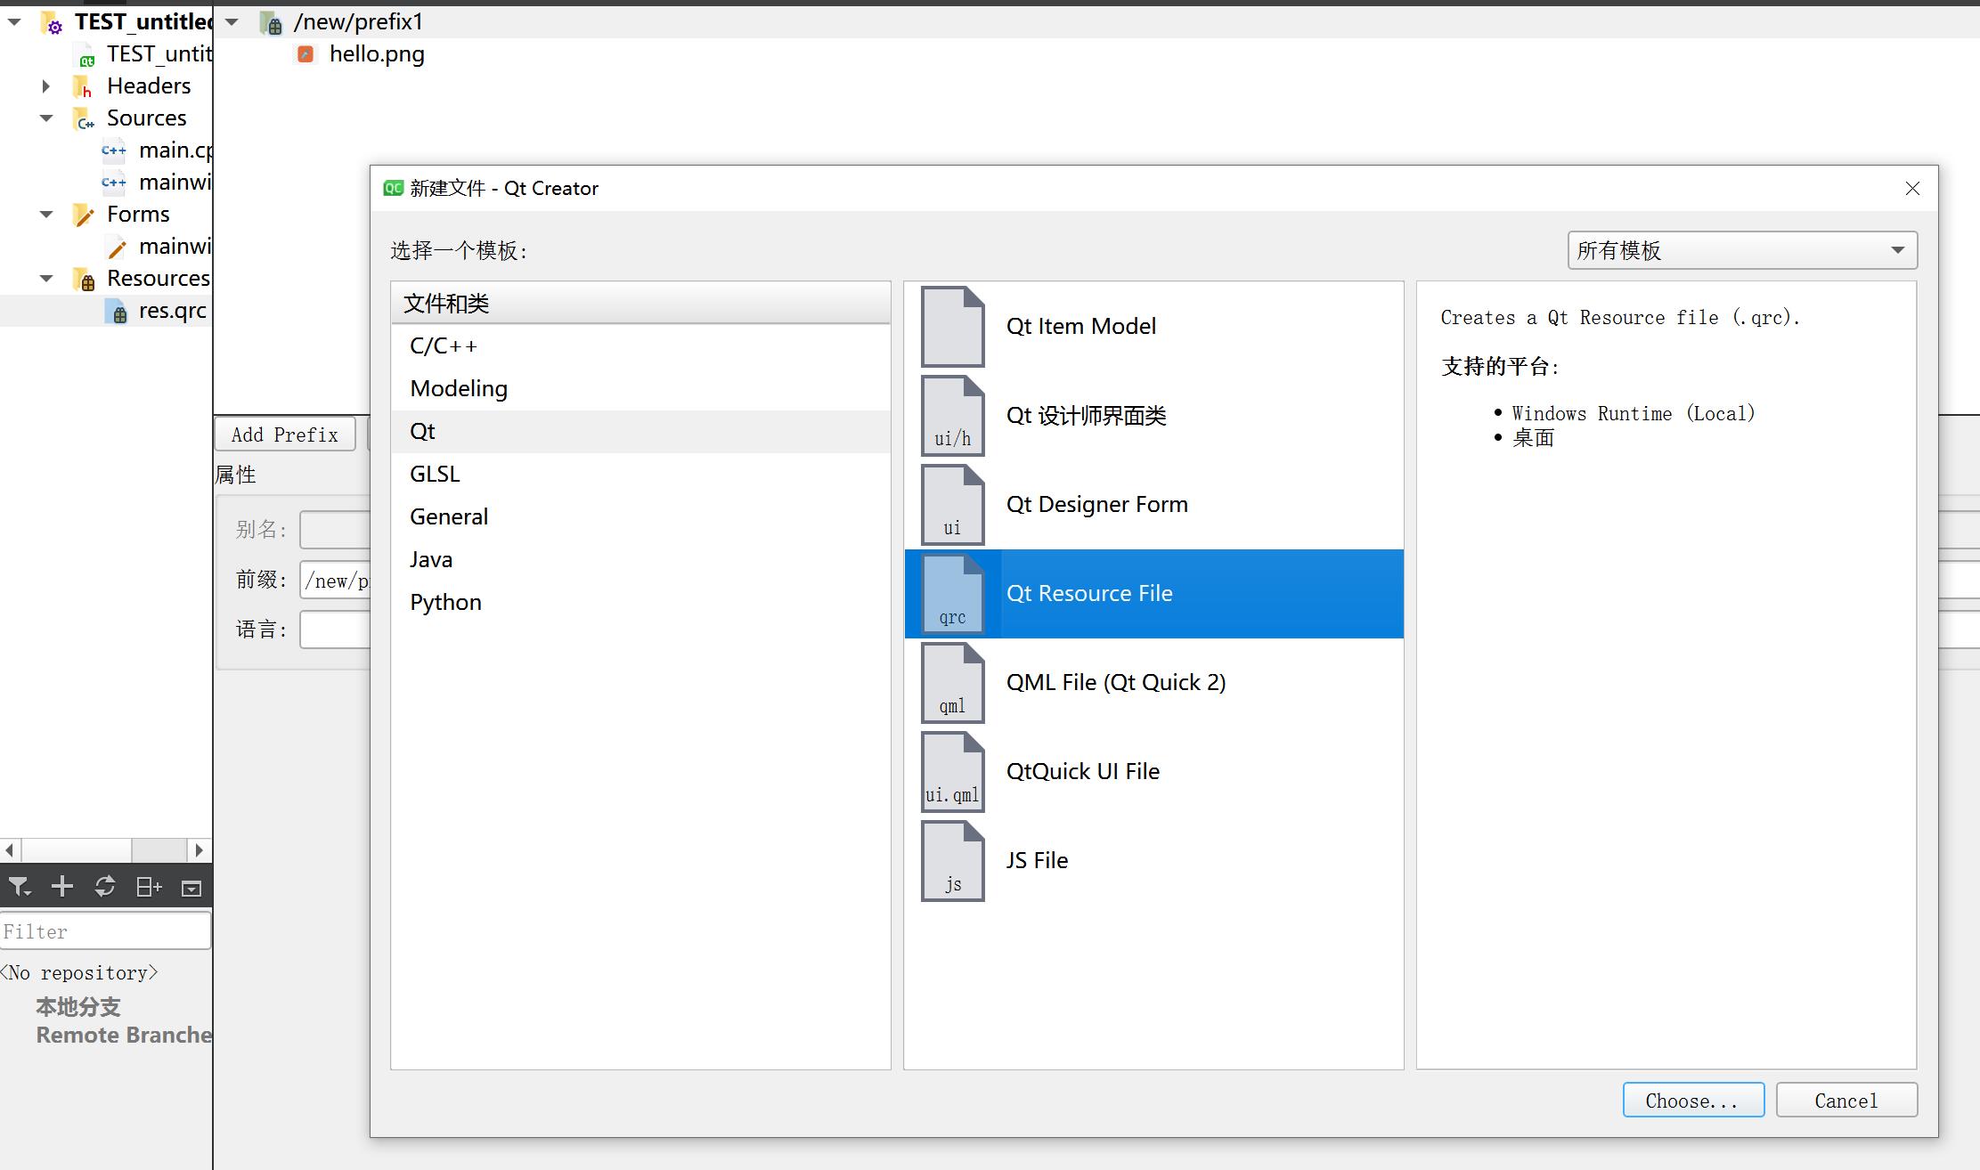Click the General category in template list
The width and height of the screenshot is (1980, 1170).
449,516
